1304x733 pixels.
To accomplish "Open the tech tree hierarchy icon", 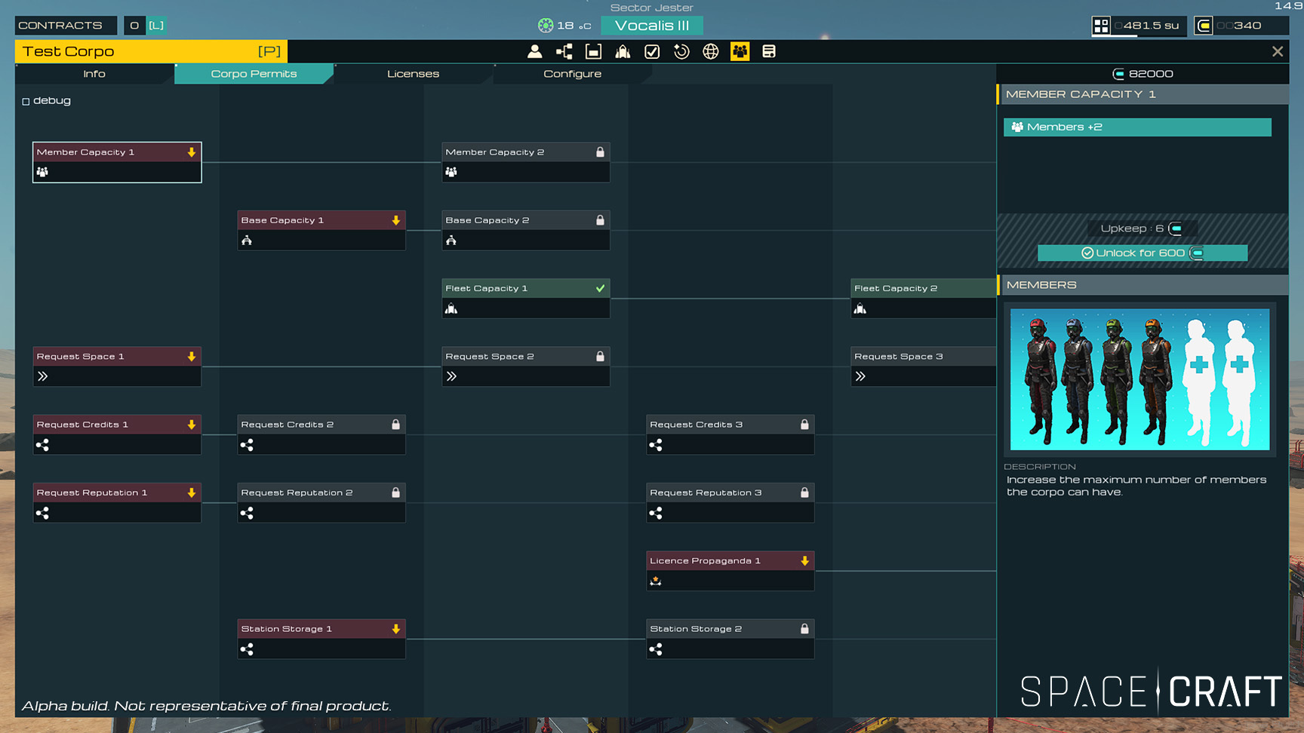I will click(x=564, y=51).
